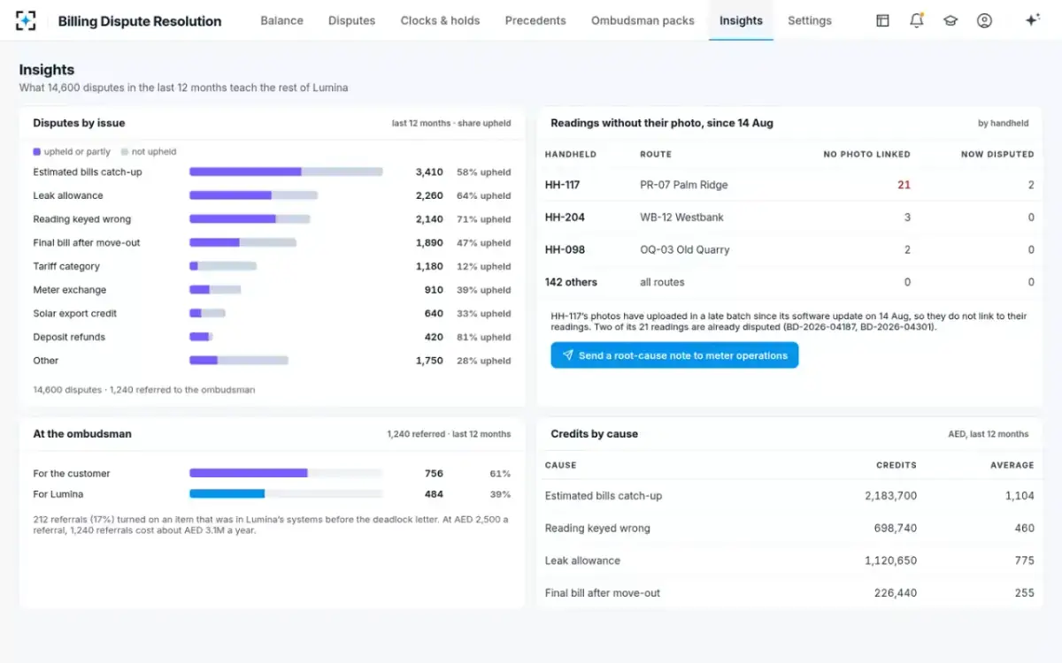The width and height of the screenshot is (1062, 663).
Task: Open the user profile icon
Action: tap(984, 20)
